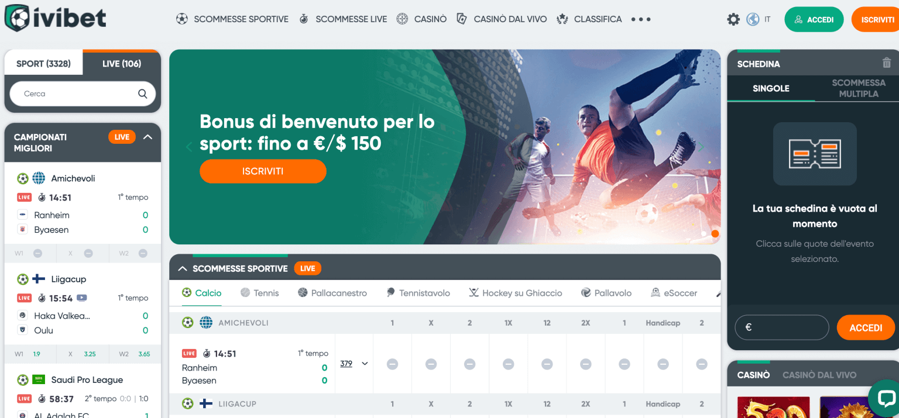899x418 pixels.
Task: Click the ivibet logo
Action: pyautogui.click(x=56, y=18)
